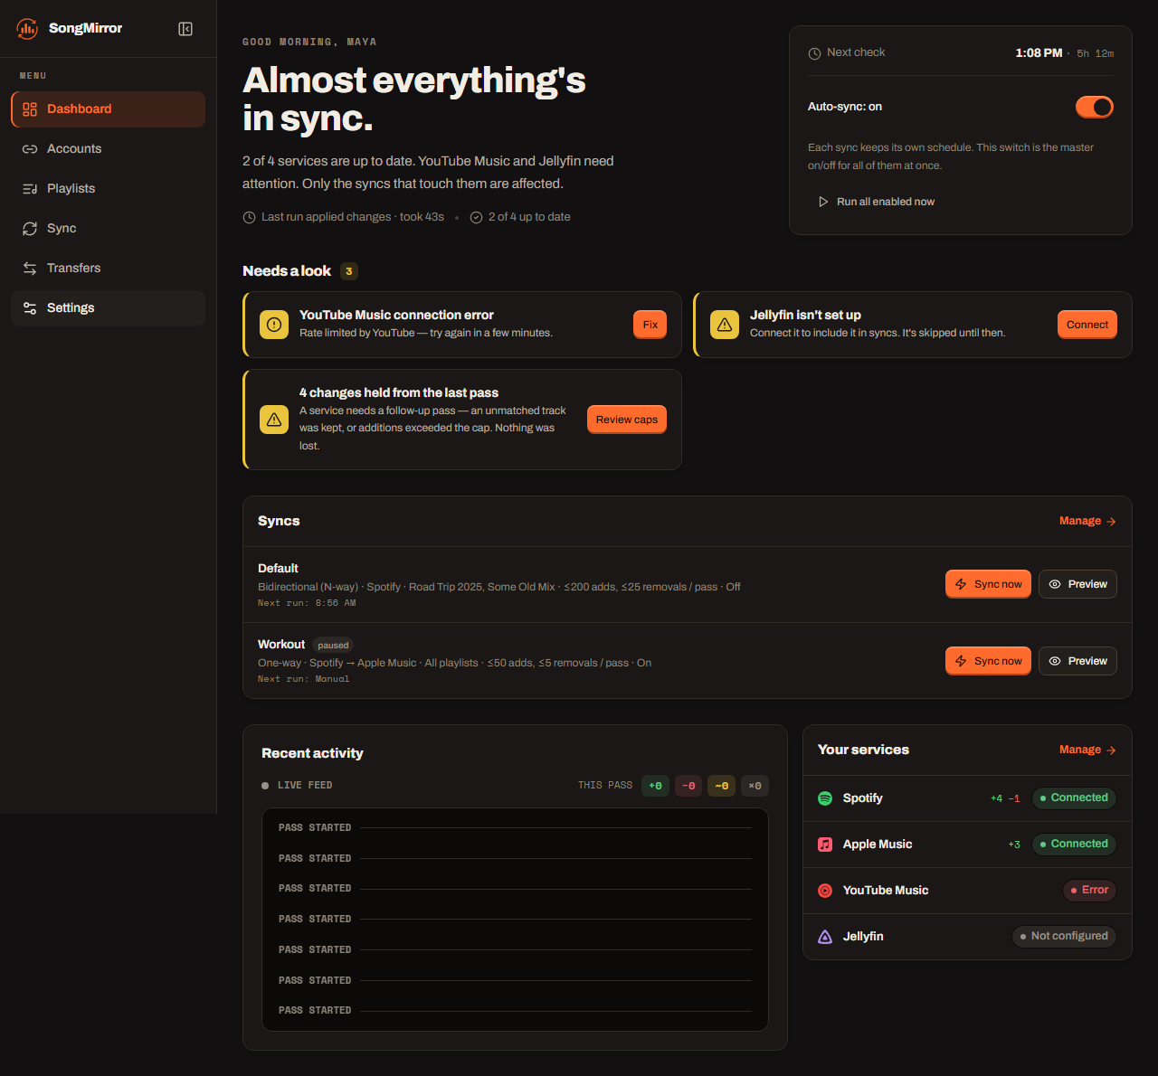The height and width of the screenshot is (1076, 1158).
Task: Click the YouTube Music name in services
Action: coord(886,891)
